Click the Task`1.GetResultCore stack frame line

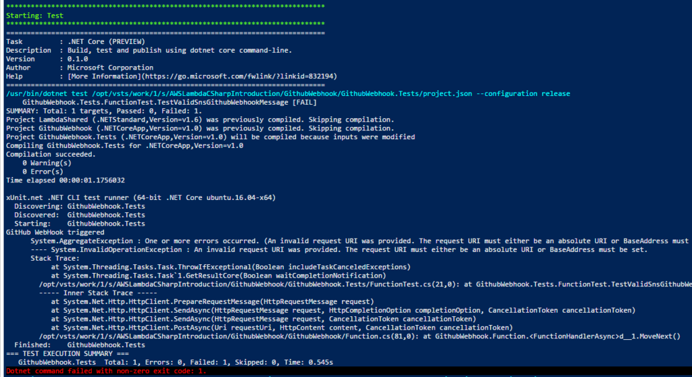point(218,276)
